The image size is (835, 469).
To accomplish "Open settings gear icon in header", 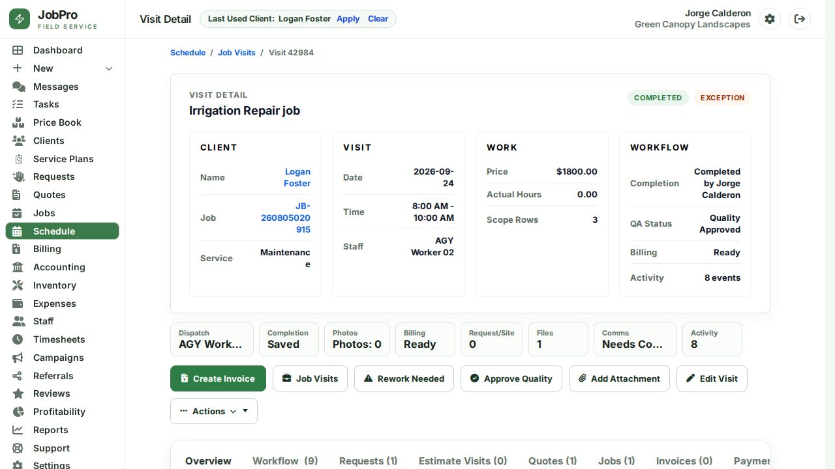I will 770,19.
